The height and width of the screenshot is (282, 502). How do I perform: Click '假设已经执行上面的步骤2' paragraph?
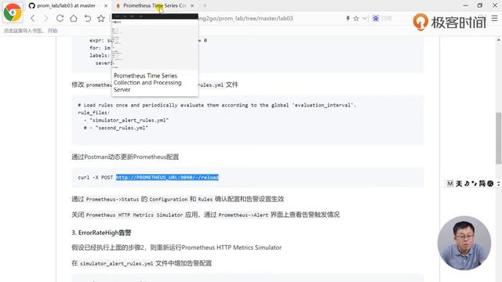(x=176, y=248)
